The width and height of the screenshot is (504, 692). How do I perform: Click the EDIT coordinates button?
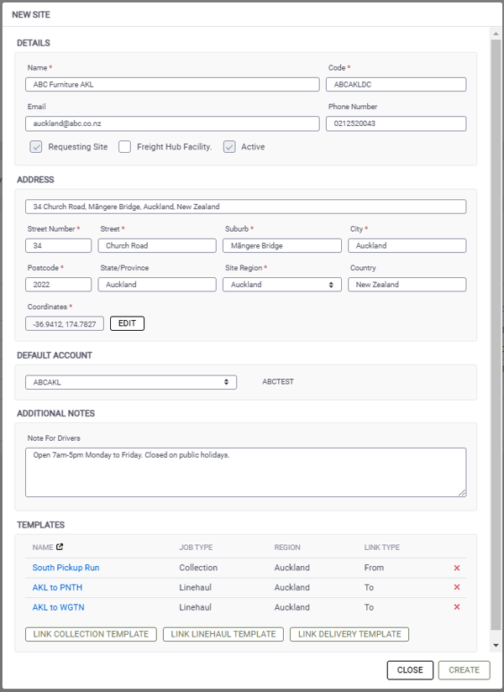point(127,323)
